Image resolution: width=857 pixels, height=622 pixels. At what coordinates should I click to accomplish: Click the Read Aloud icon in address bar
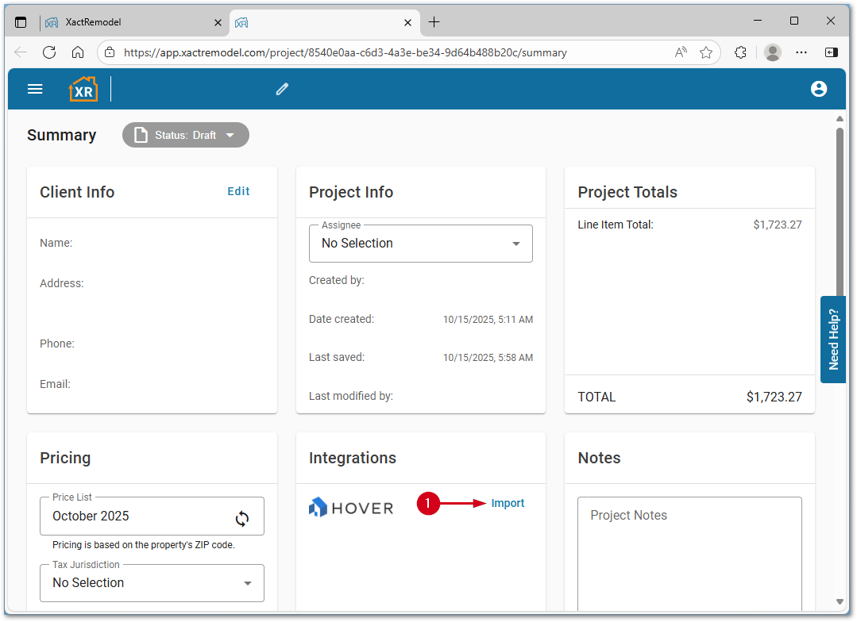click(681, 52)
